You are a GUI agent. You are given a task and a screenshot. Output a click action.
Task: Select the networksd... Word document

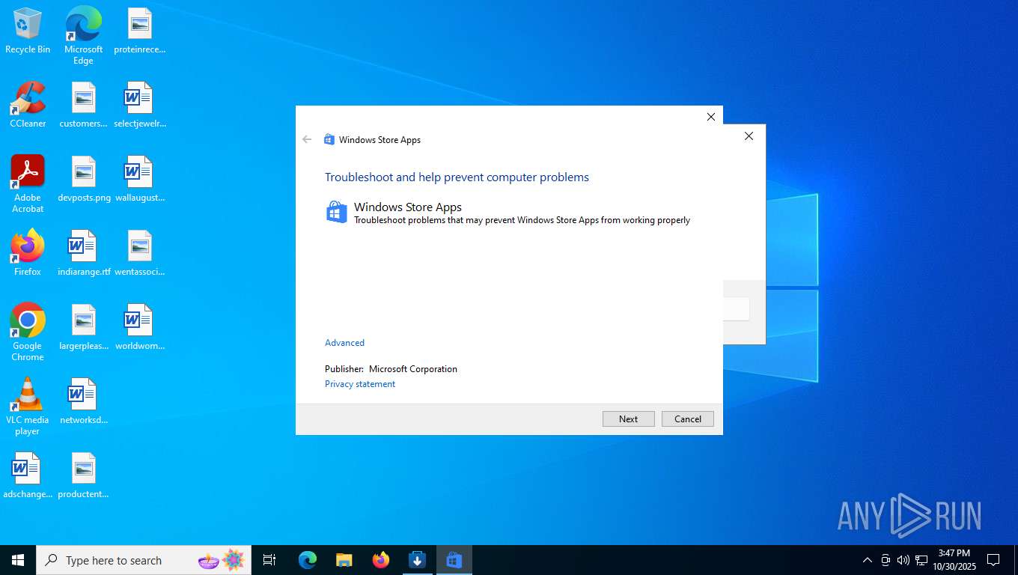click(83, 401)
